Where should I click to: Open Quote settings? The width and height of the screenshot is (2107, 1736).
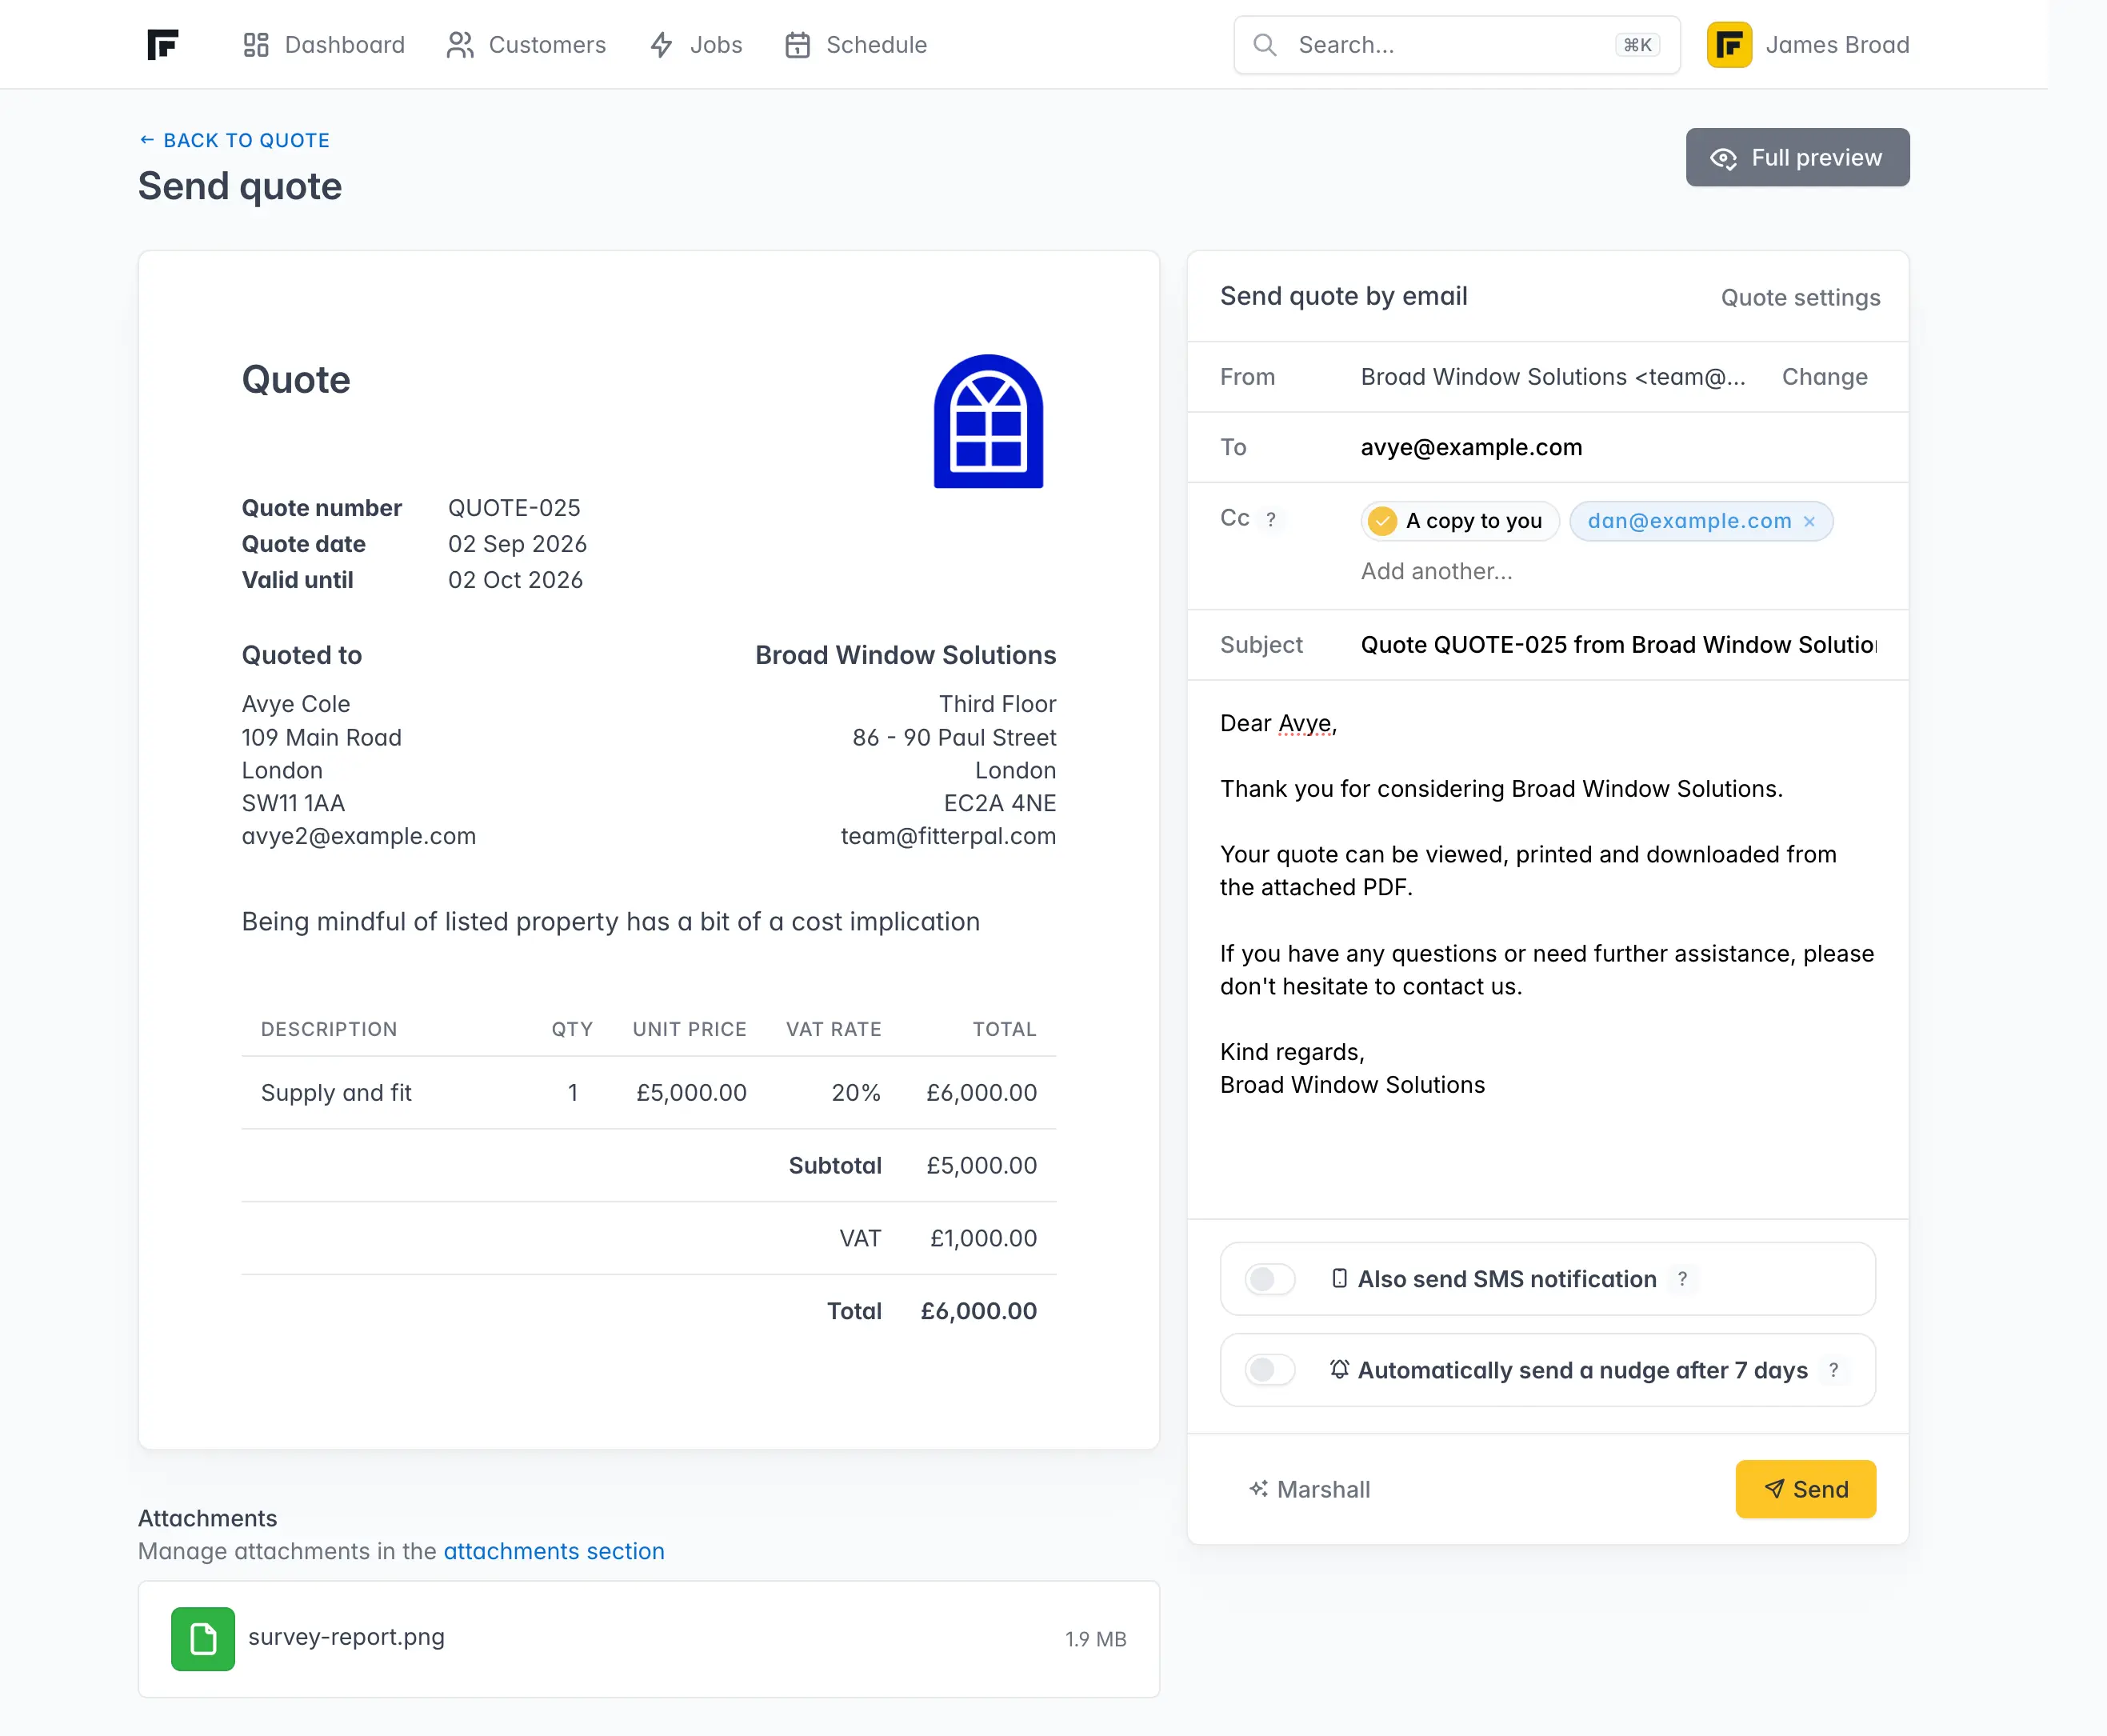[1800, 297]
